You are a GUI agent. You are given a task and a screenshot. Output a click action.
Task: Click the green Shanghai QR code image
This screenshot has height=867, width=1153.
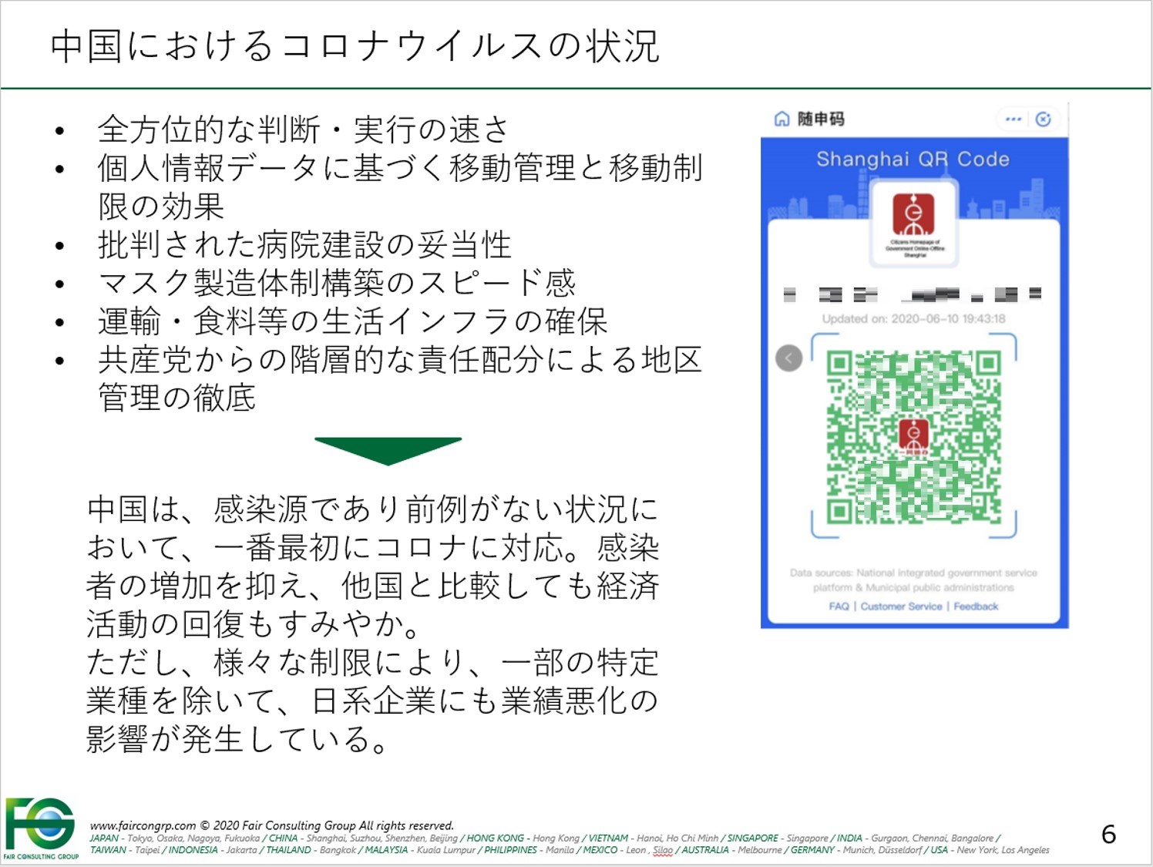(914, 436)
